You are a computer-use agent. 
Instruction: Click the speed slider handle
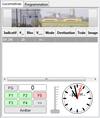(x=55, y=111)
